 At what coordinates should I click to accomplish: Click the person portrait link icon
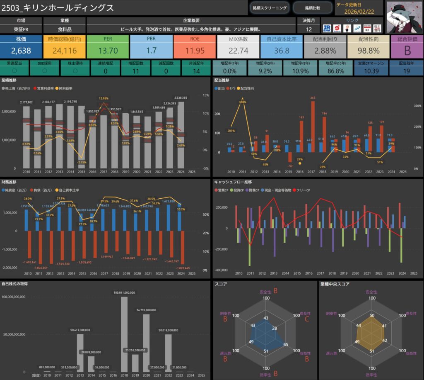[x=347, y=28]
